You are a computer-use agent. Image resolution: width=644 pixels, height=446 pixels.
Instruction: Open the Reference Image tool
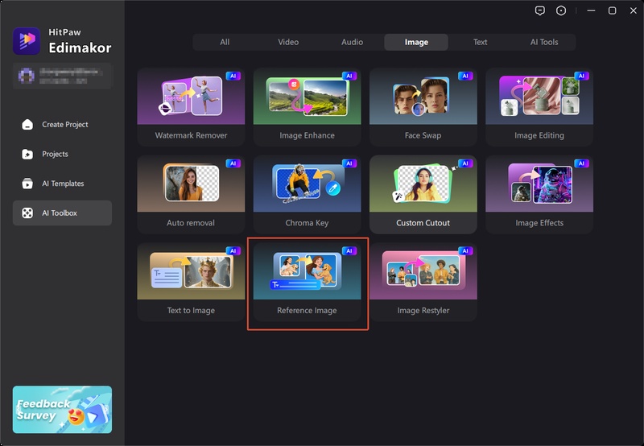308,282
